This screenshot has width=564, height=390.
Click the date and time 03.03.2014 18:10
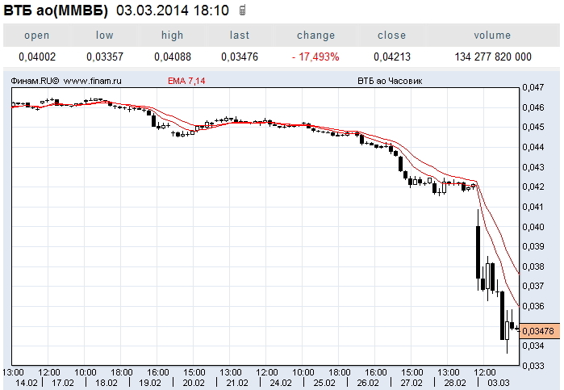point(173,10)
